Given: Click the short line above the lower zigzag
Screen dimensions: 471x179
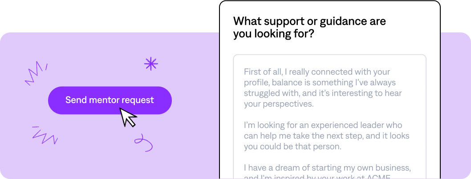Looking at the screenshot, I should (x=36, y=127).
